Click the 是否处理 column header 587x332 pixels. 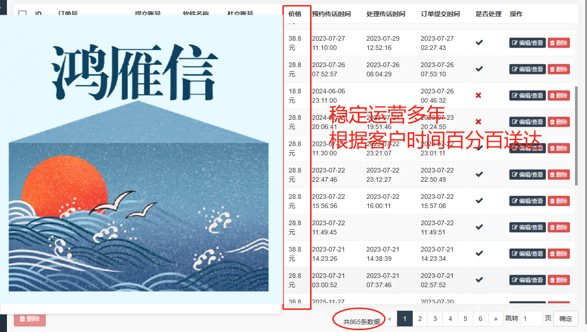pos(489,14)
